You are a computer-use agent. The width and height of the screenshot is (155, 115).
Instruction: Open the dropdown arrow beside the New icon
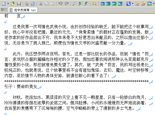[x=8, y=4]
